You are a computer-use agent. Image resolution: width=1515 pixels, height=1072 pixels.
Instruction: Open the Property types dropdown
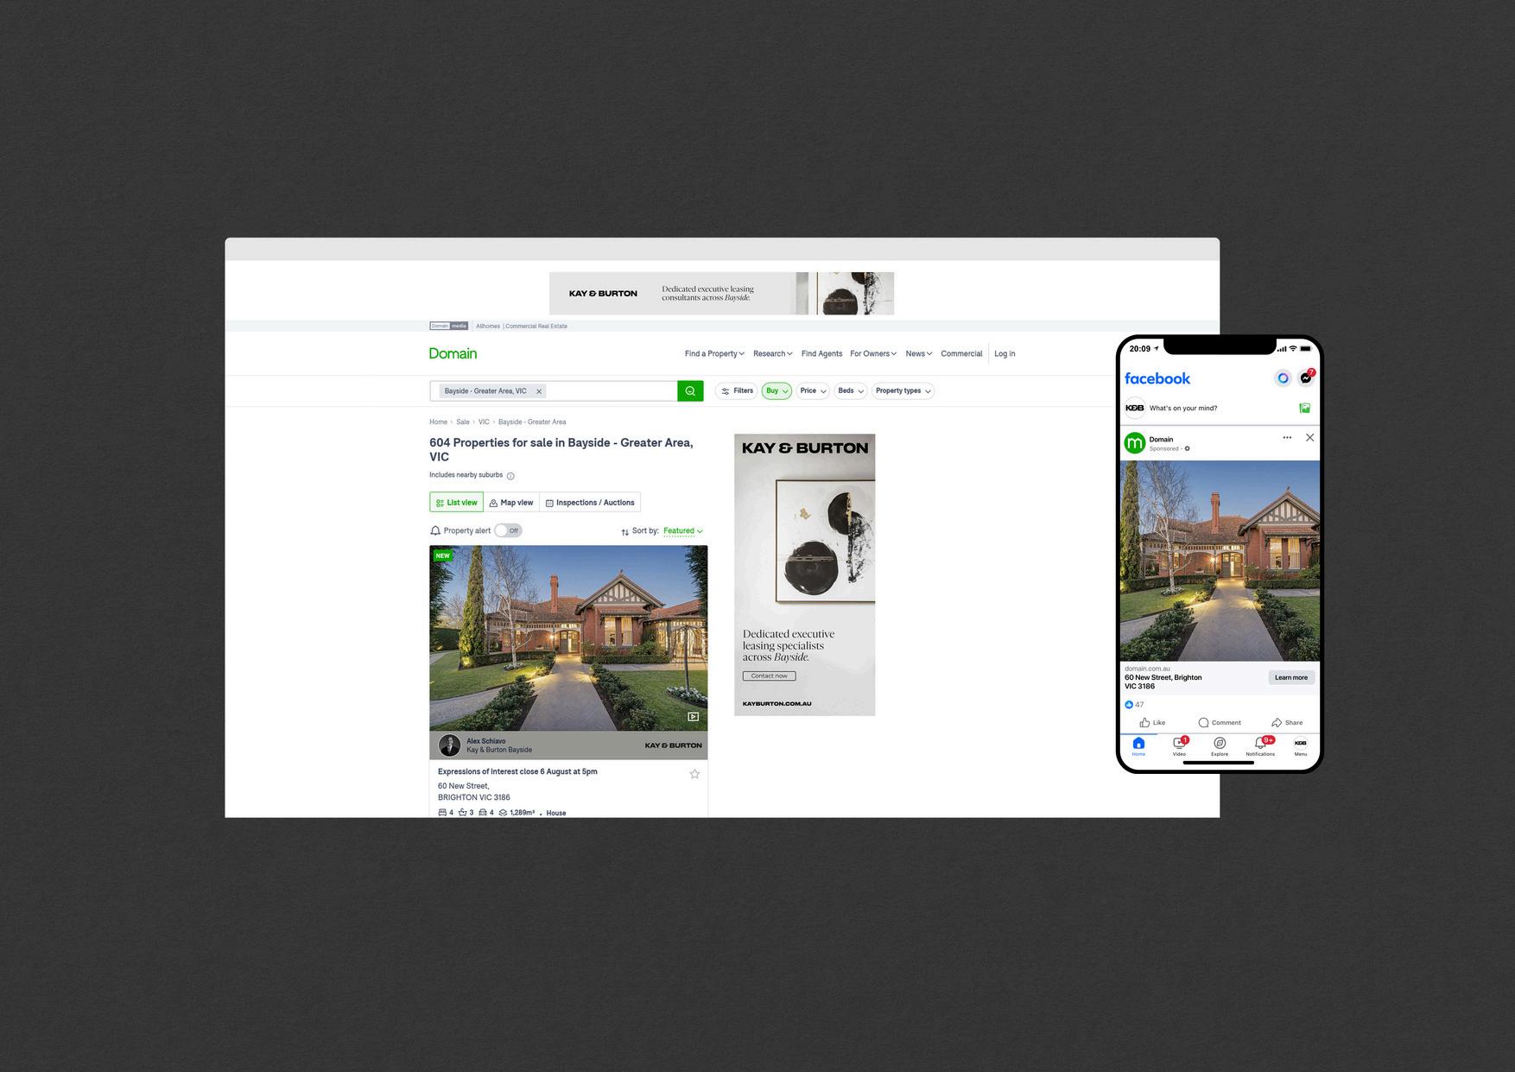[x=903, y=390]
